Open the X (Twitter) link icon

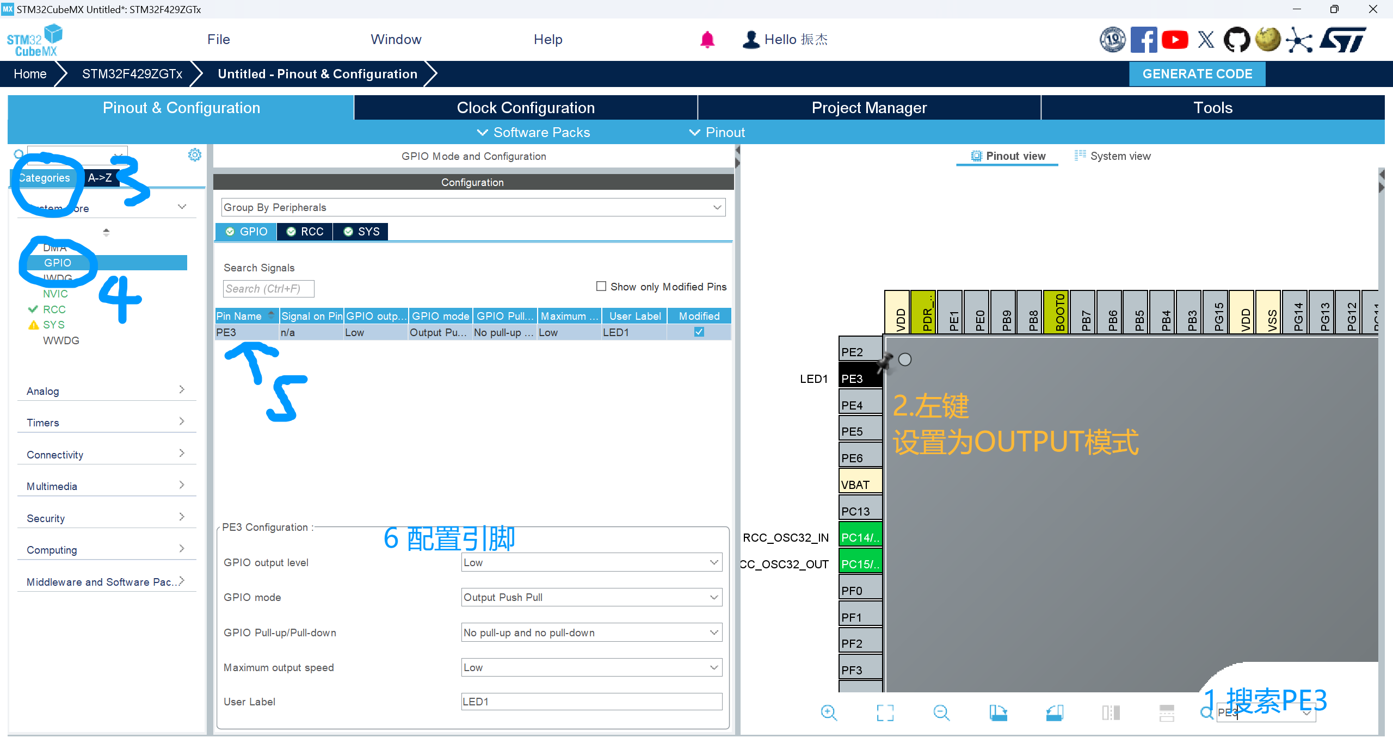1206,40
